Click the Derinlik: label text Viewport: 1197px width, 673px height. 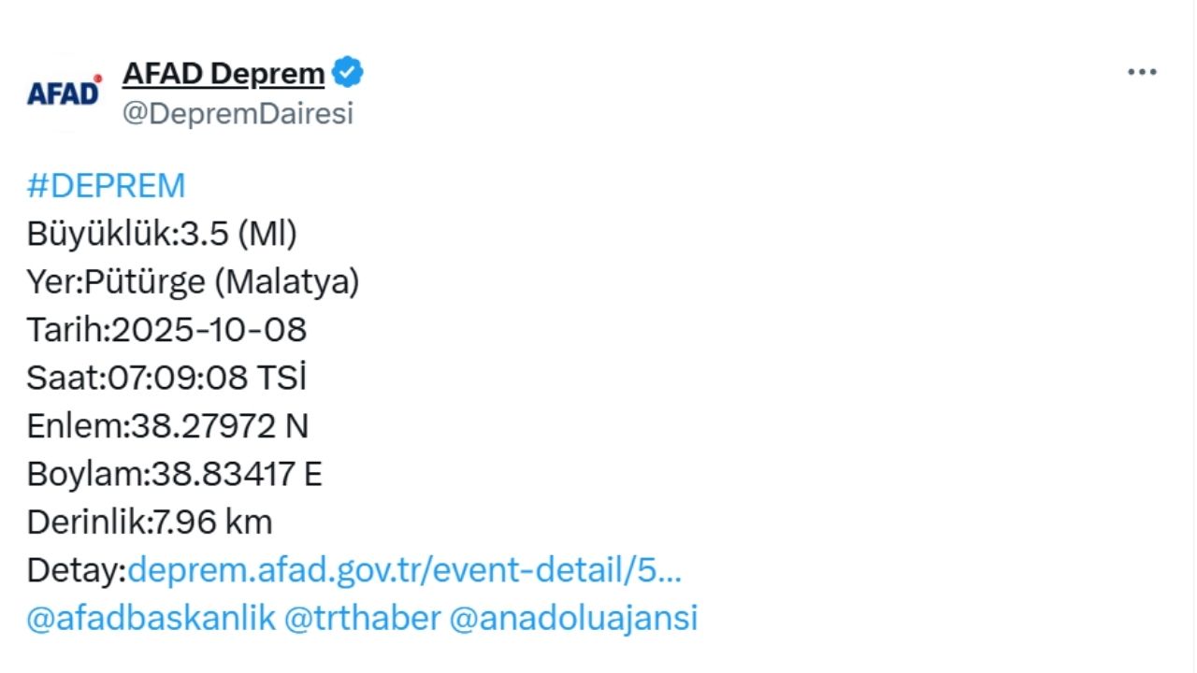pos(88,523)
